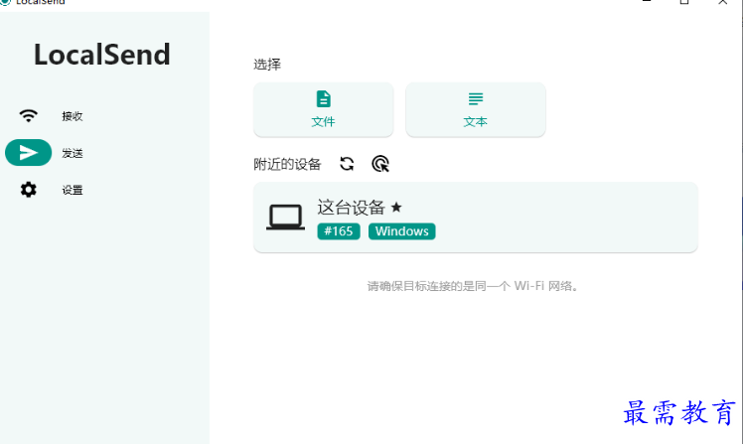The image size is (744, 444).
Task: Click the favorite star beside 这台设备
Action: coord(396,207)
